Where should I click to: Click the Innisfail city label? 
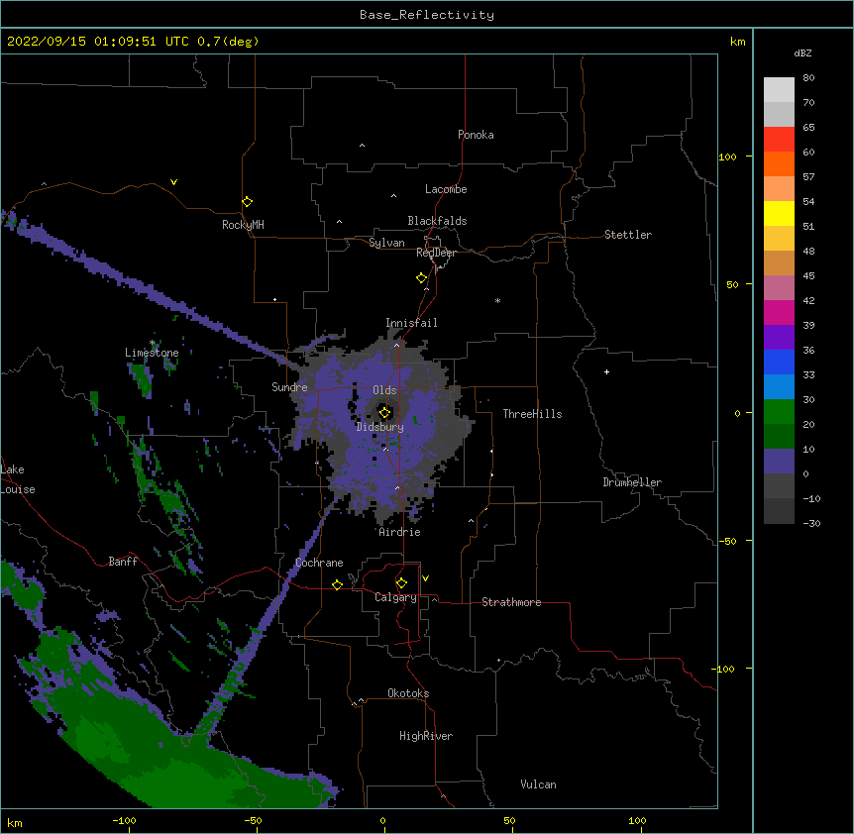tap(411, 323)
